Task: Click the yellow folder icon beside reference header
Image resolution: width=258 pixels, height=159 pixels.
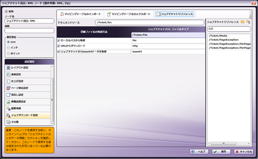Action: tap(242, 22)
